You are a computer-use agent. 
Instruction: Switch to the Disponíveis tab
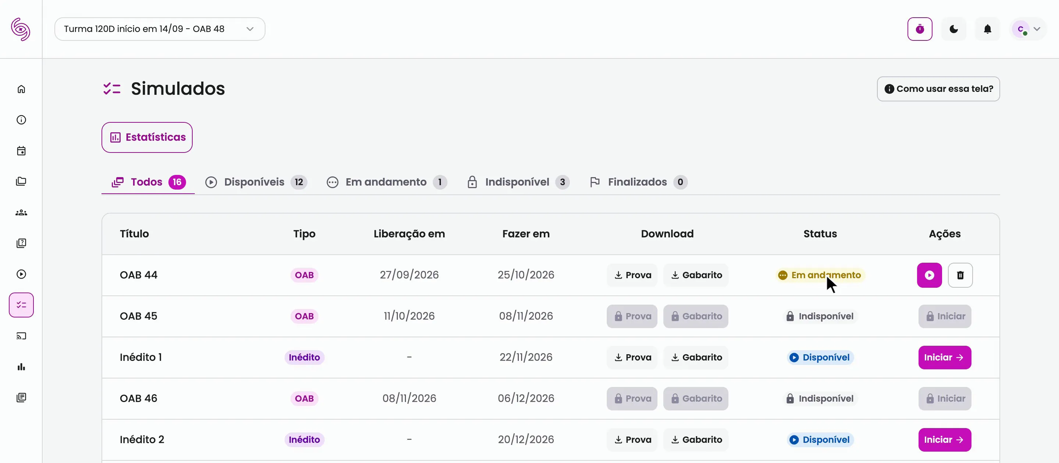click(x=256, y=182)
